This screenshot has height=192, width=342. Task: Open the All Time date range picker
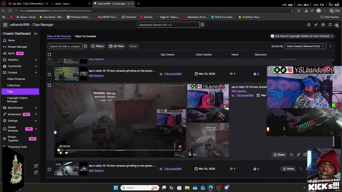(116, 46)
